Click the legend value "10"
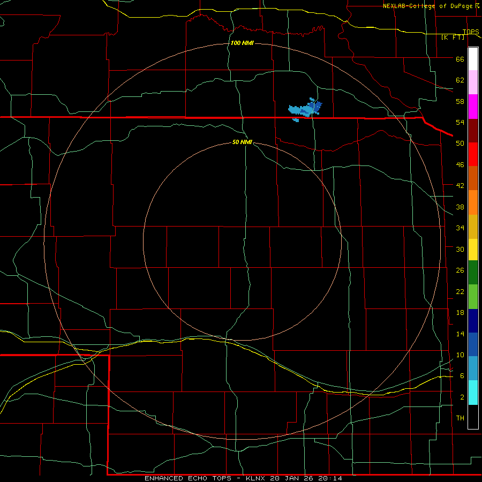The height and width of the screenshot is (482, 482). tap(460, 355)
